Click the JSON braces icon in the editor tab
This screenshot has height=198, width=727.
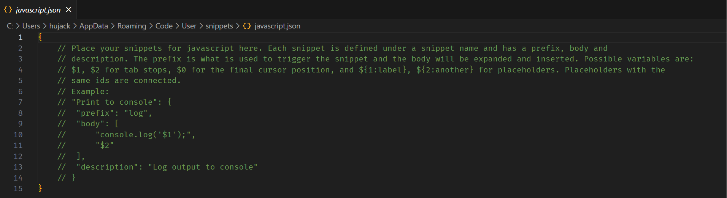tap(8, 10)
